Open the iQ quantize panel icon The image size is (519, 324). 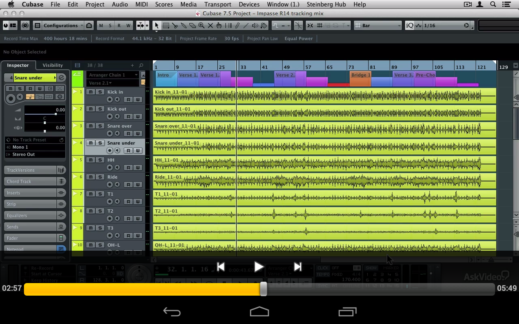[x=410, y=26]
